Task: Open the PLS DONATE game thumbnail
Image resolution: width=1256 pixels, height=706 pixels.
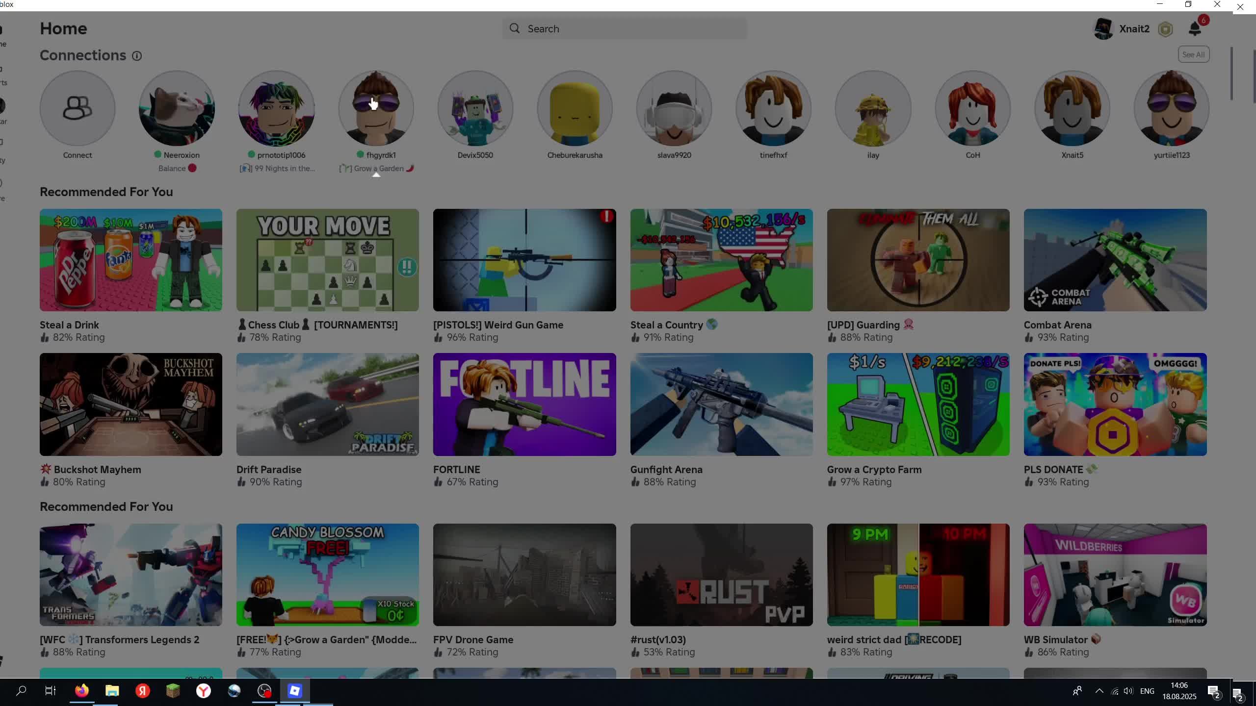Action: tap(1115, 404)
